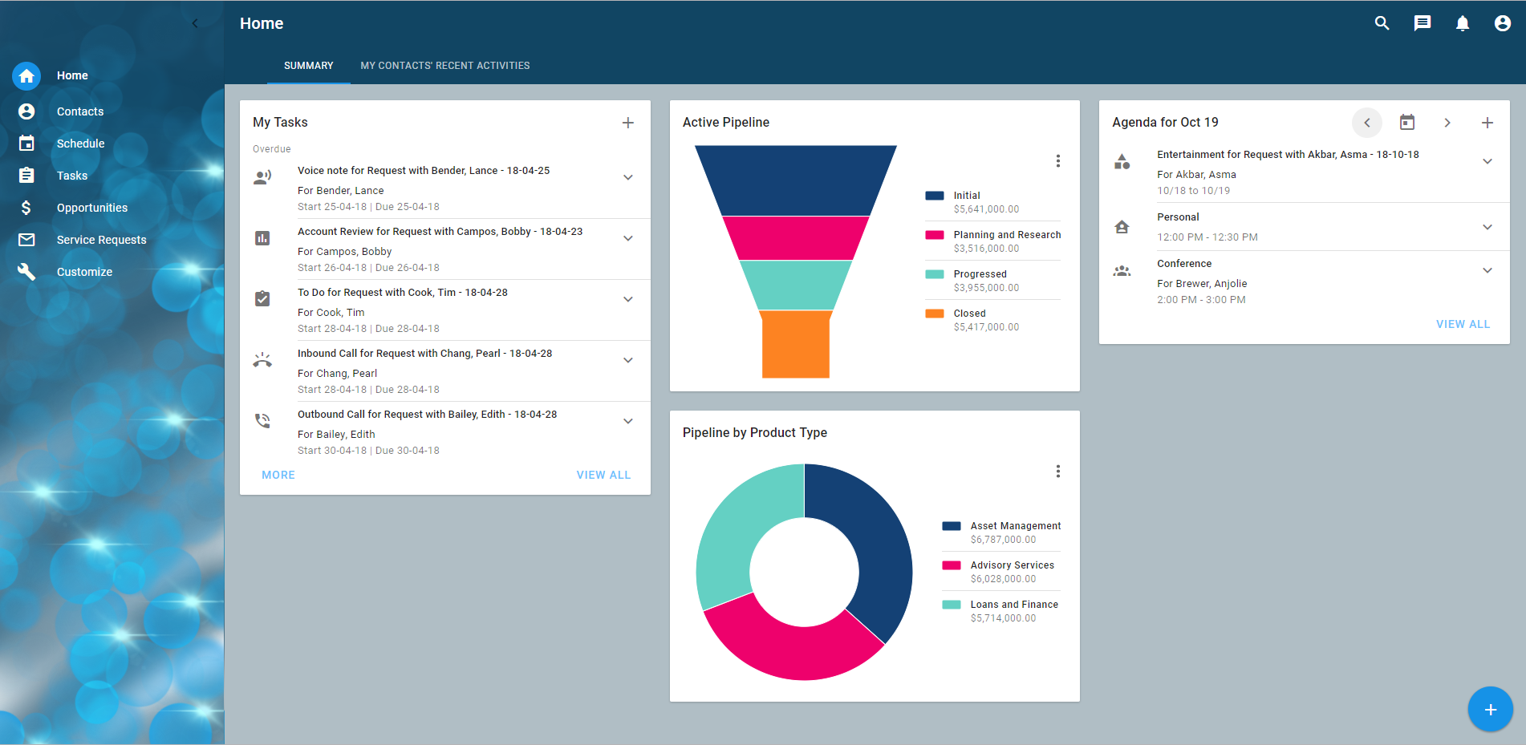Expand the Voice note for Bender task
Image resolution: width=1526 pixels, height=745 pixels.
627,177
